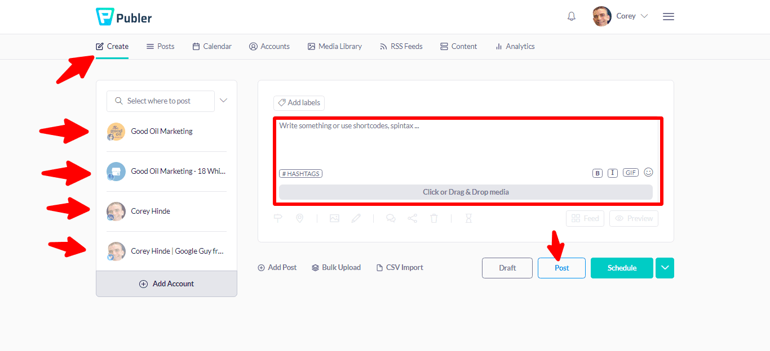Open the Media Library tab
This screenshot has width=770, height=351.
coord(335,46)
